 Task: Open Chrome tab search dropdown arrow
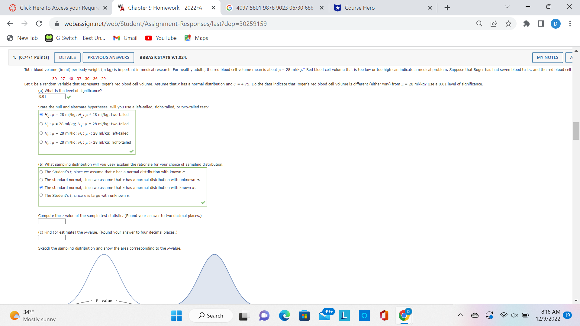coord(507,7)
